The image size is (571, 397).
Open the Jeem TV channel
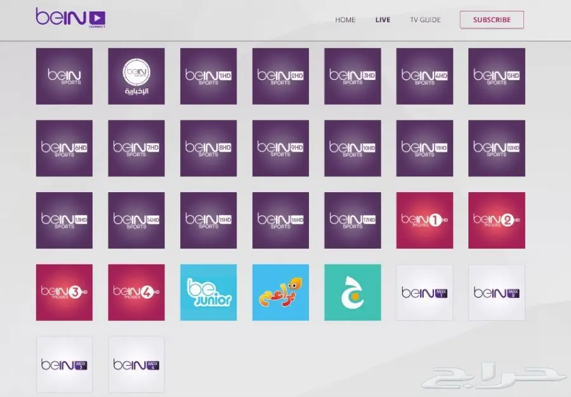point(352,292)
